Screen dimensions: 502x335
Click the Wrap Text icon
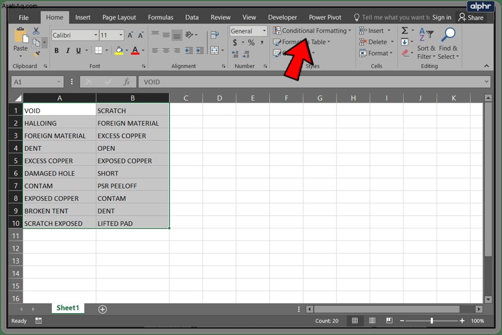(x=214, y=35)
